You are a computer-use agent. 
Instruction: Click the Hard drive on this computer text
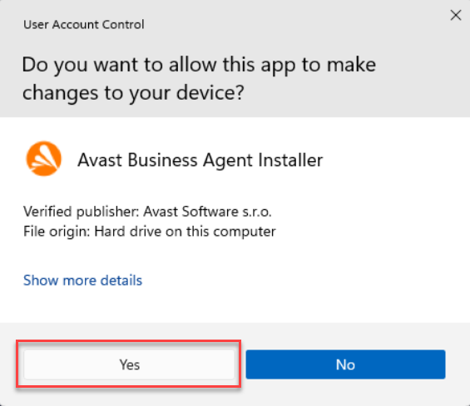[x=185, y=232]
